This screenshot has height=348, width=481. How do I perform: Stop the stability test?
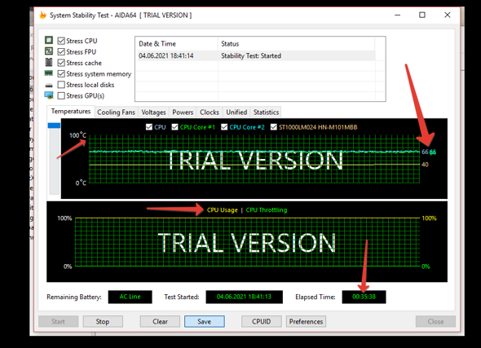[x=103, y=321]
